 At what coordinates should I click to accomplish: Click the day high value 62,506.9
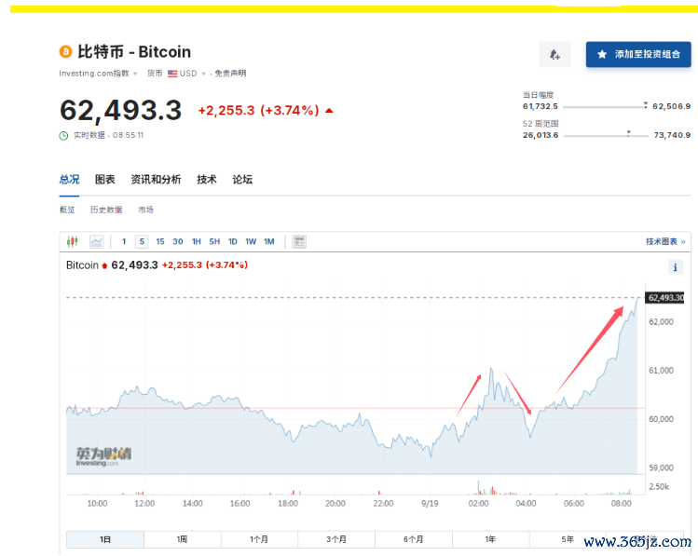(x=671, y=106)
